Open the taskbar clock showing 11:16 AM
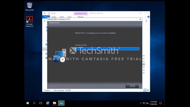Image resolution: width=190 pixels, height=107 pixels. (x=153, y=103)
